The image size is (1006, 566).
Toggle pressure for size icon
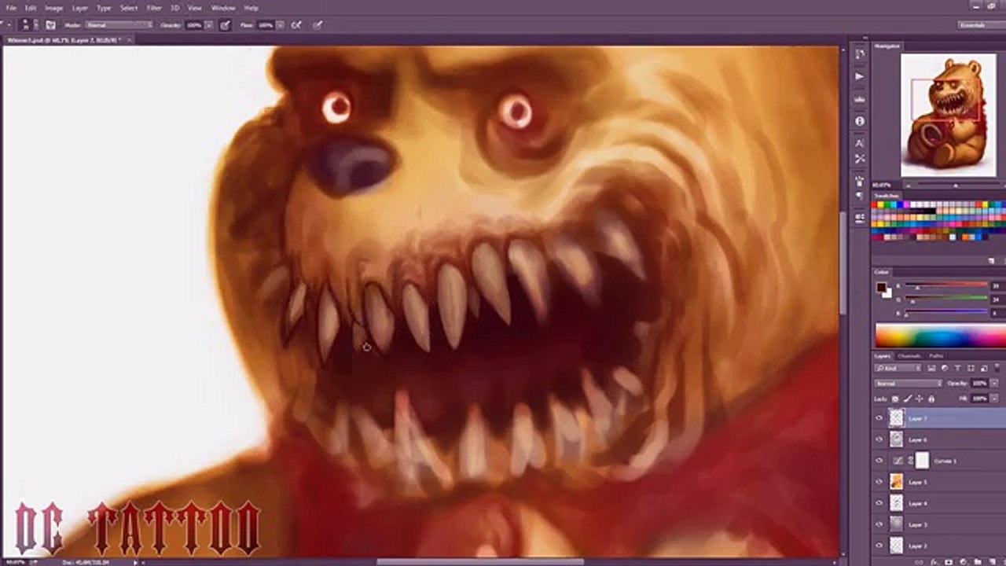pos(318,25)
